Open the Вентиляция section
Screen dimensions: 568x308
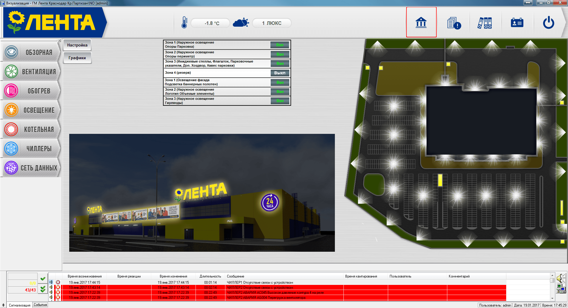click(x=31, y=71)
